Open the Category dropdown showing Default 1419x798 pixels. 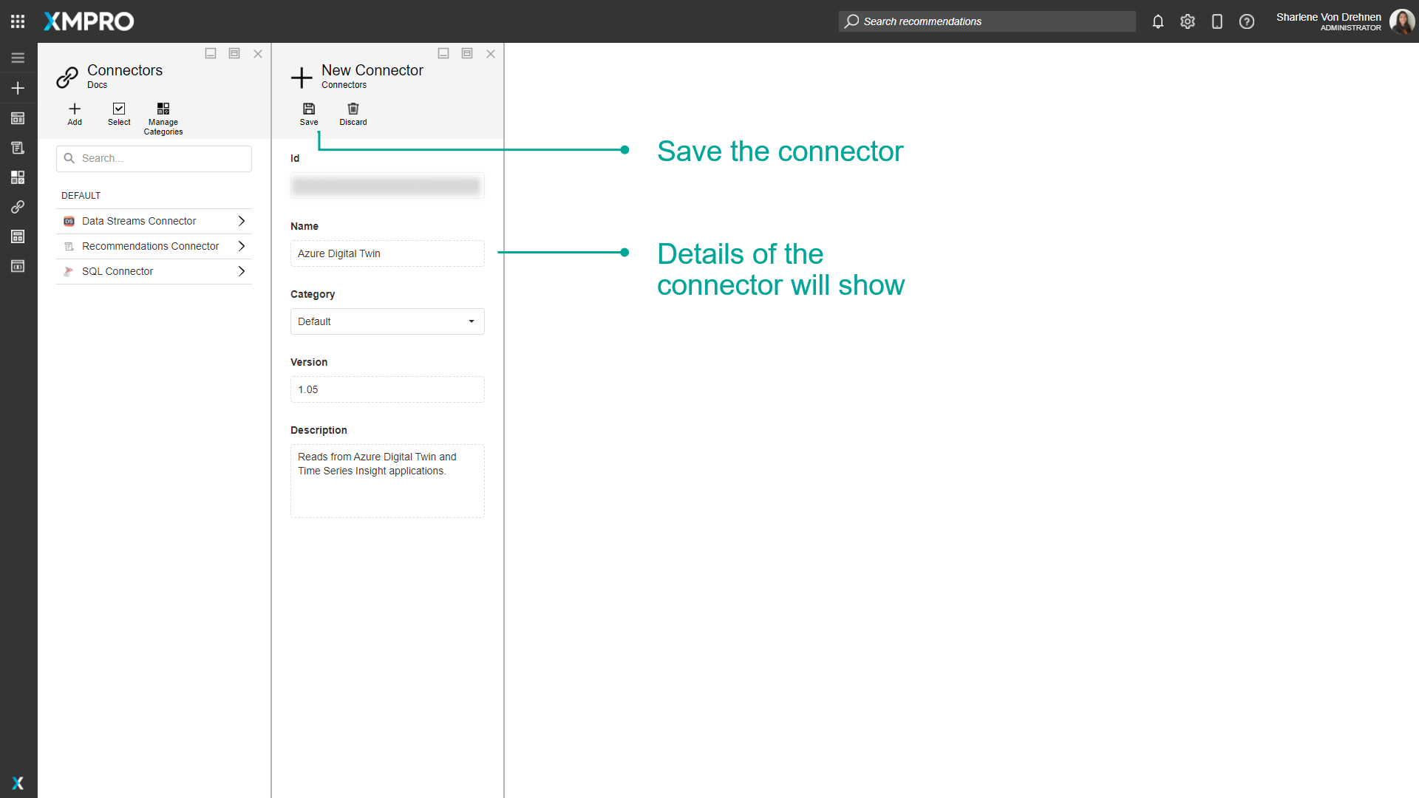(387, 321)
